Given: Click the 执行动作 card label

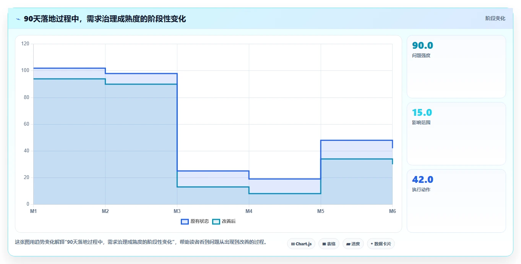Looking at the screenshot, I should [x=421, y=190].
